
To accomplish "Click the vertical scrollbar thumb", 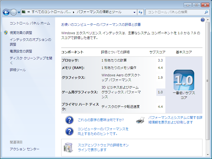I will (x=207, y=81).
